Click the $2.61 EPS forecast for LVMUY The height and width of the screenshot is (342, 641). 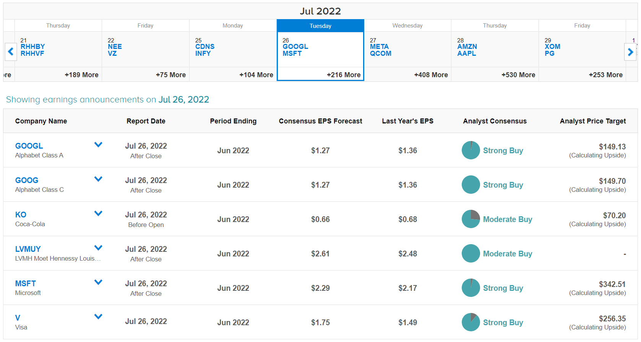(x=320, y=254)
